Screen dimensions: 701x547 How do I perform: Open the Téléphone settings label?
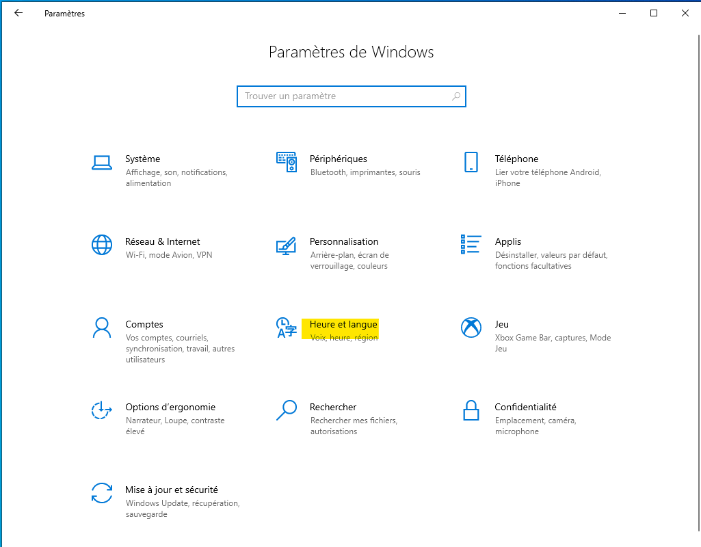pos(516,159)
